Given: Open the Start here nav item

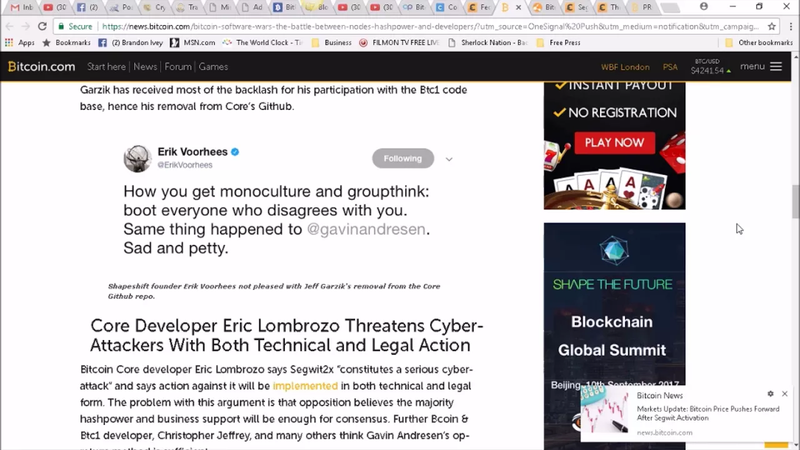Looking at the screenshot, I should pos(106,66).
